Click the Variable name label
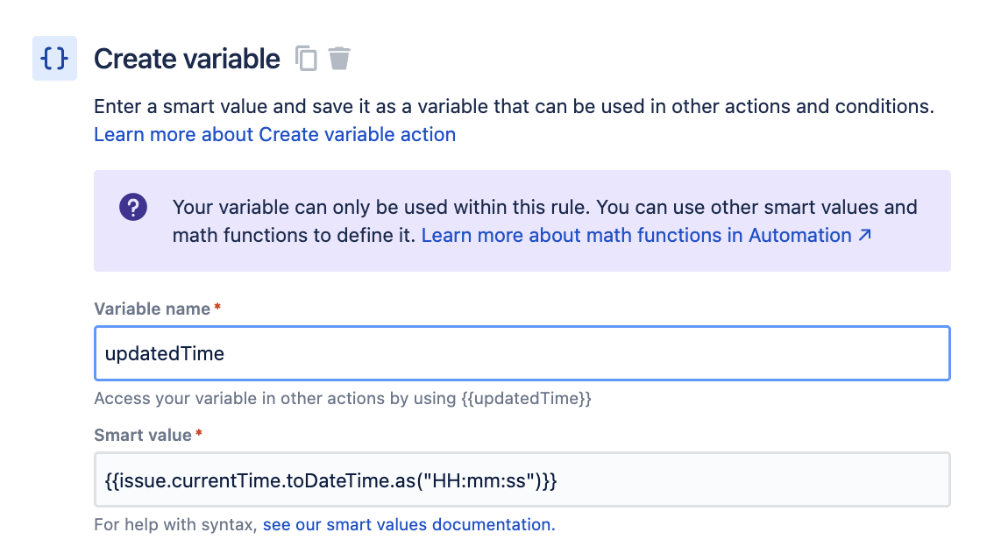This screenshot has height=554, width=987. tap(153, 309)
